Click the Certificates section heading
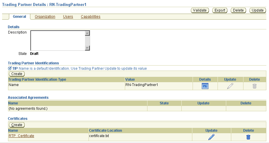The width and height of the screenshot is (269, 143). 18,118
